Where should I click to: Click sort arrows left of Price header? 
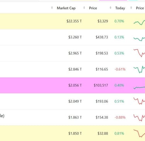(84, 8)
